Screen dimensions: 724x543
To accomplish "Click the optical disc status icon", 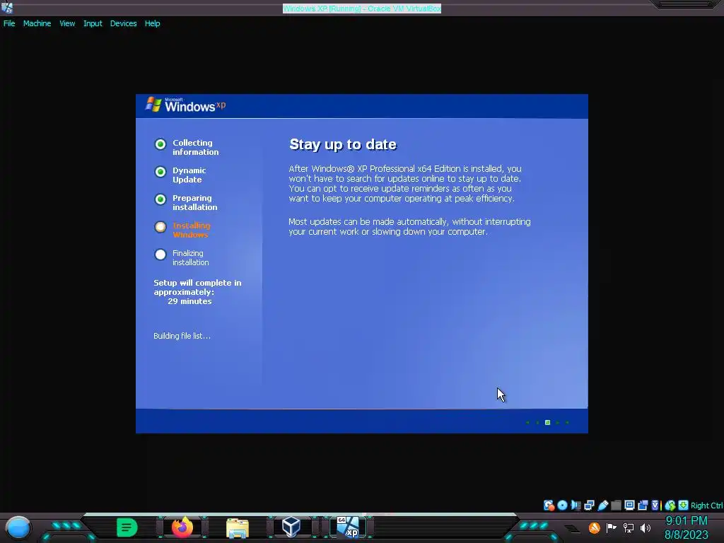I will click(x=562, y=505).
